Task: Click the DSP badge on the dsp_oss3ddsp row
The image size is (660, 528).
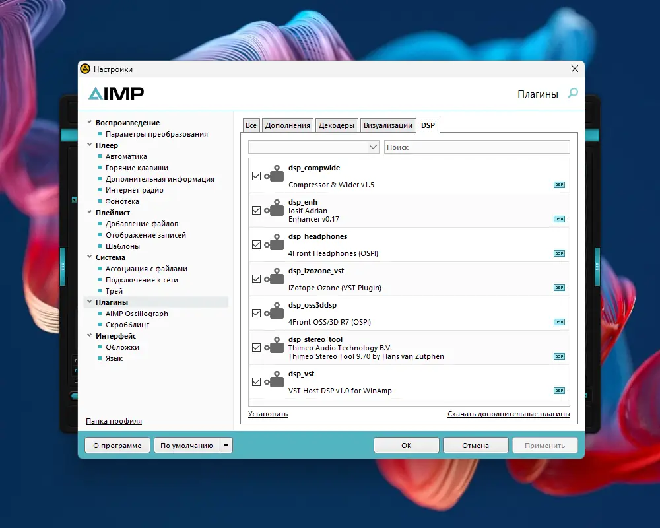Action: coord(559,322)
